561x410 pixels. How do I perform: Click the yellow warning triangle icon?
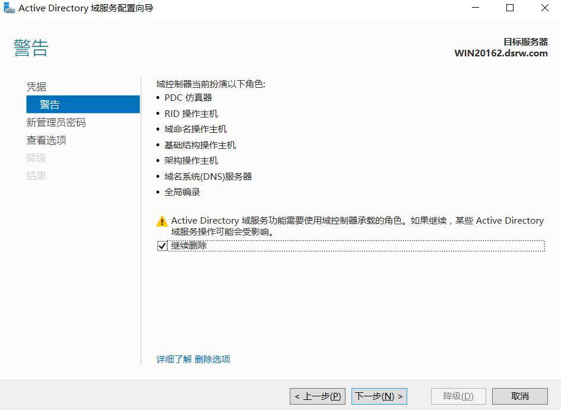[x=162, y=221]
